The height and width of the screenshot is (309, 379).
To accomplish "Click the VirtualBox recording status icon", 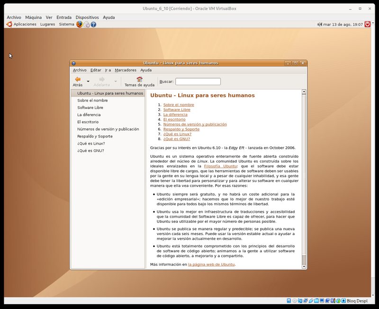I will click(327, 300).
